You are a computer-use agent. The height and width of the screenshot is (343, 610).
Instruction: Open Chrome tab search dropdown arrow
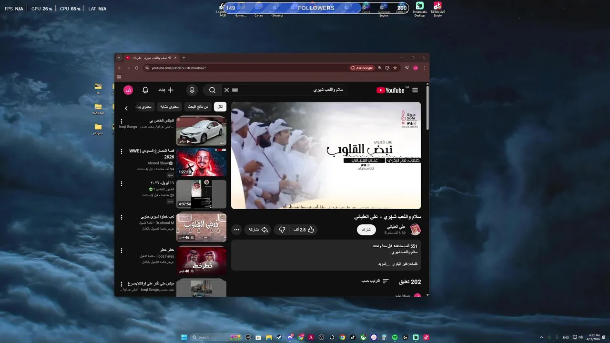point(119,58)
